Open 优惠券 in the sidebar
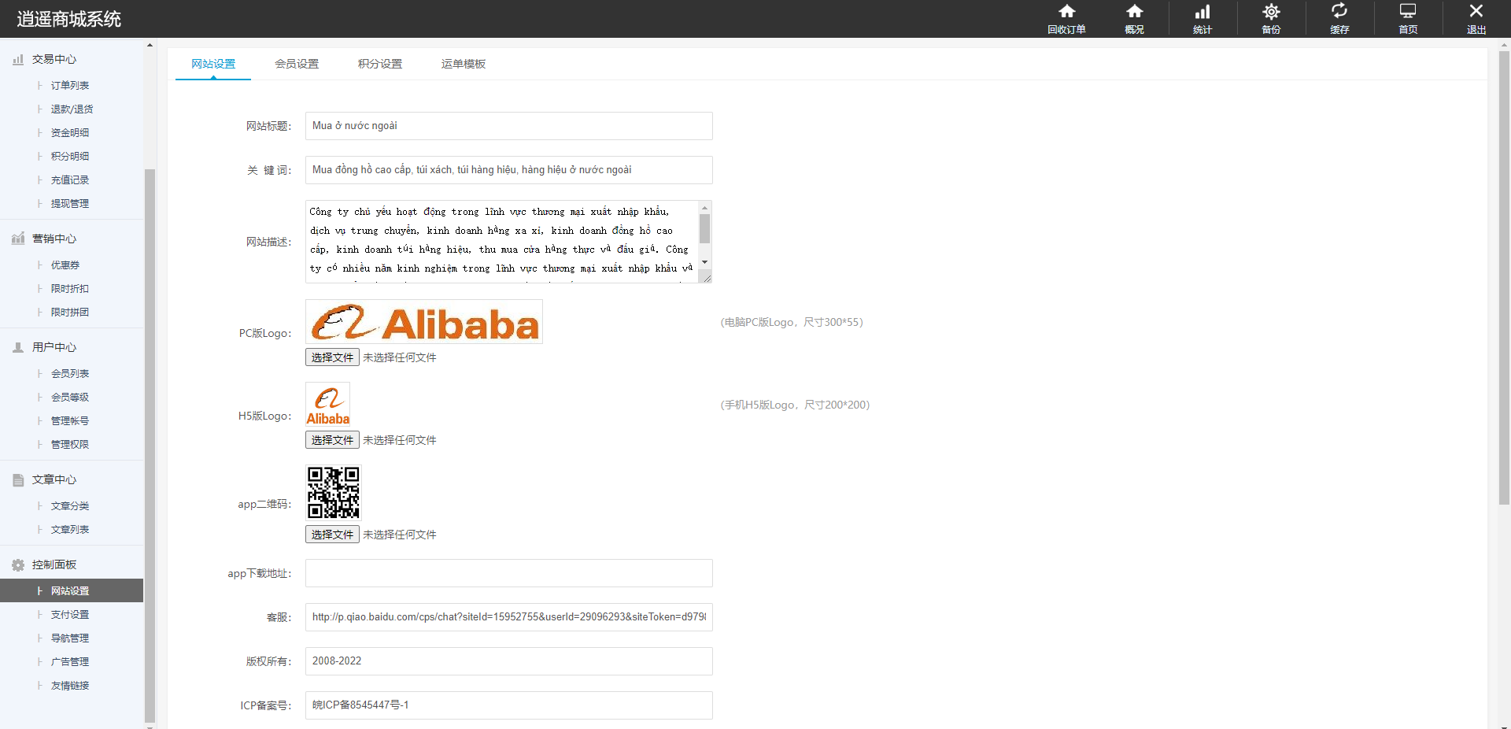 point(65,265)
